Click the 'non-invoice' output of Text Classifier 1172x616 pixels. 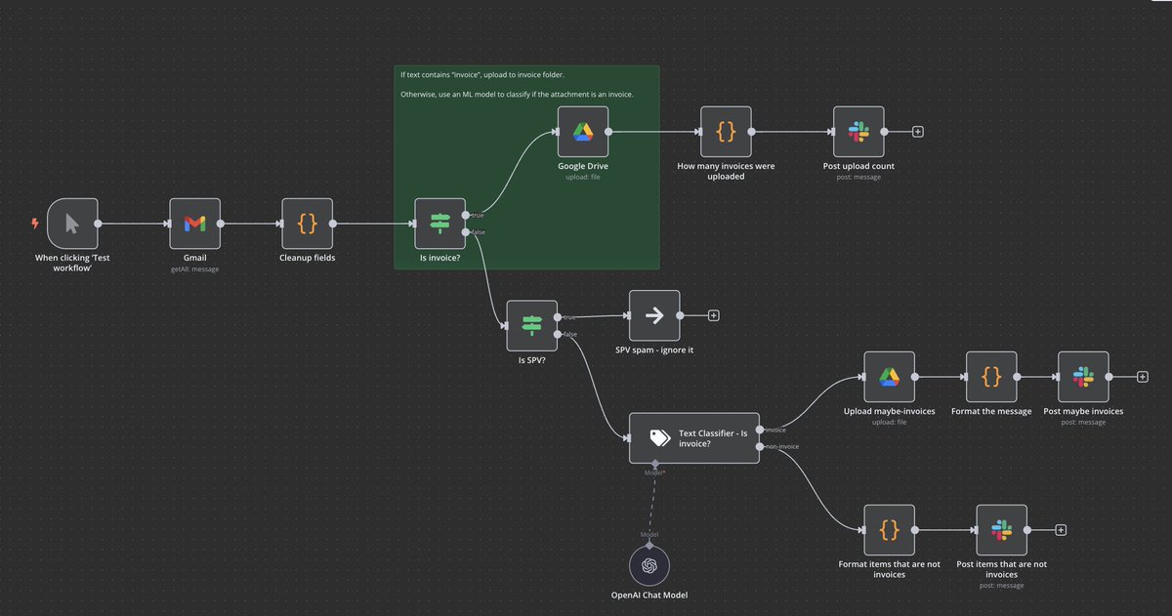click(759, 446)
